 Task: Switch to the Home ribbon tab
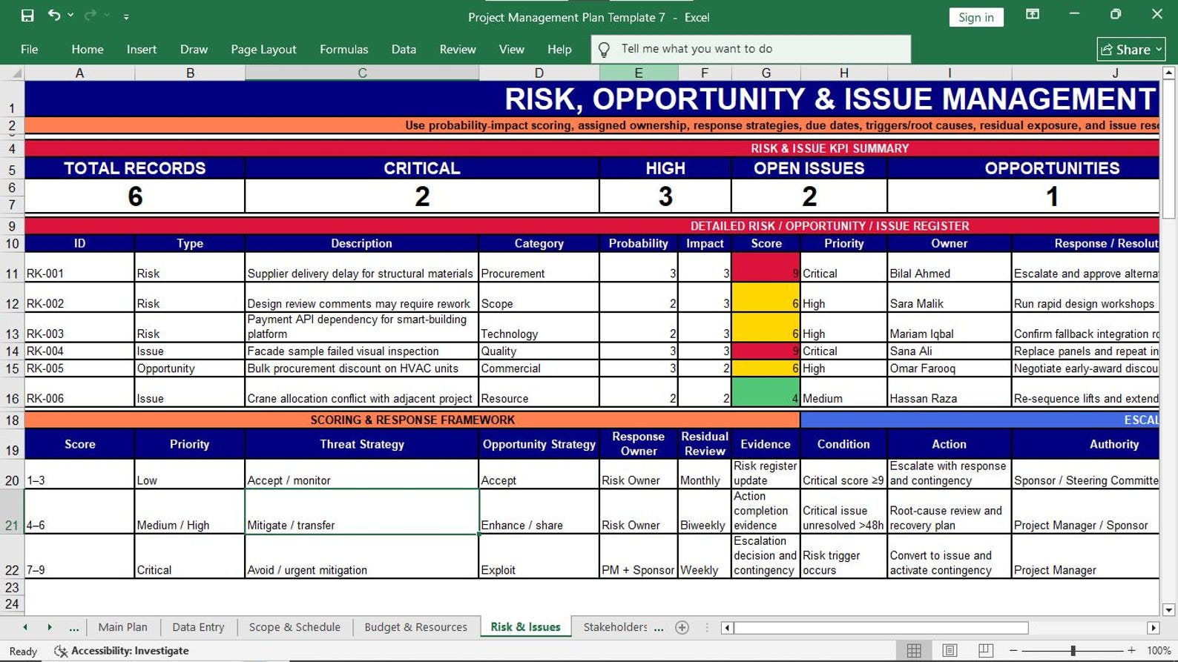click(x=88, y=49)
